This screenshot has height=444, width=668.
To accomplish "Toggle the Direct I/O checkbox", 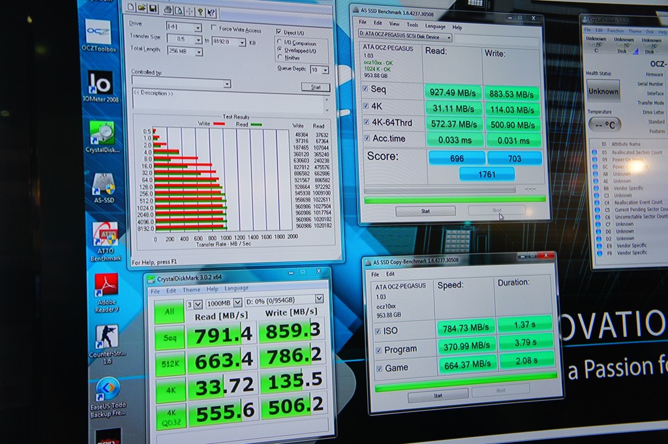I will click(x=279, y=32).
